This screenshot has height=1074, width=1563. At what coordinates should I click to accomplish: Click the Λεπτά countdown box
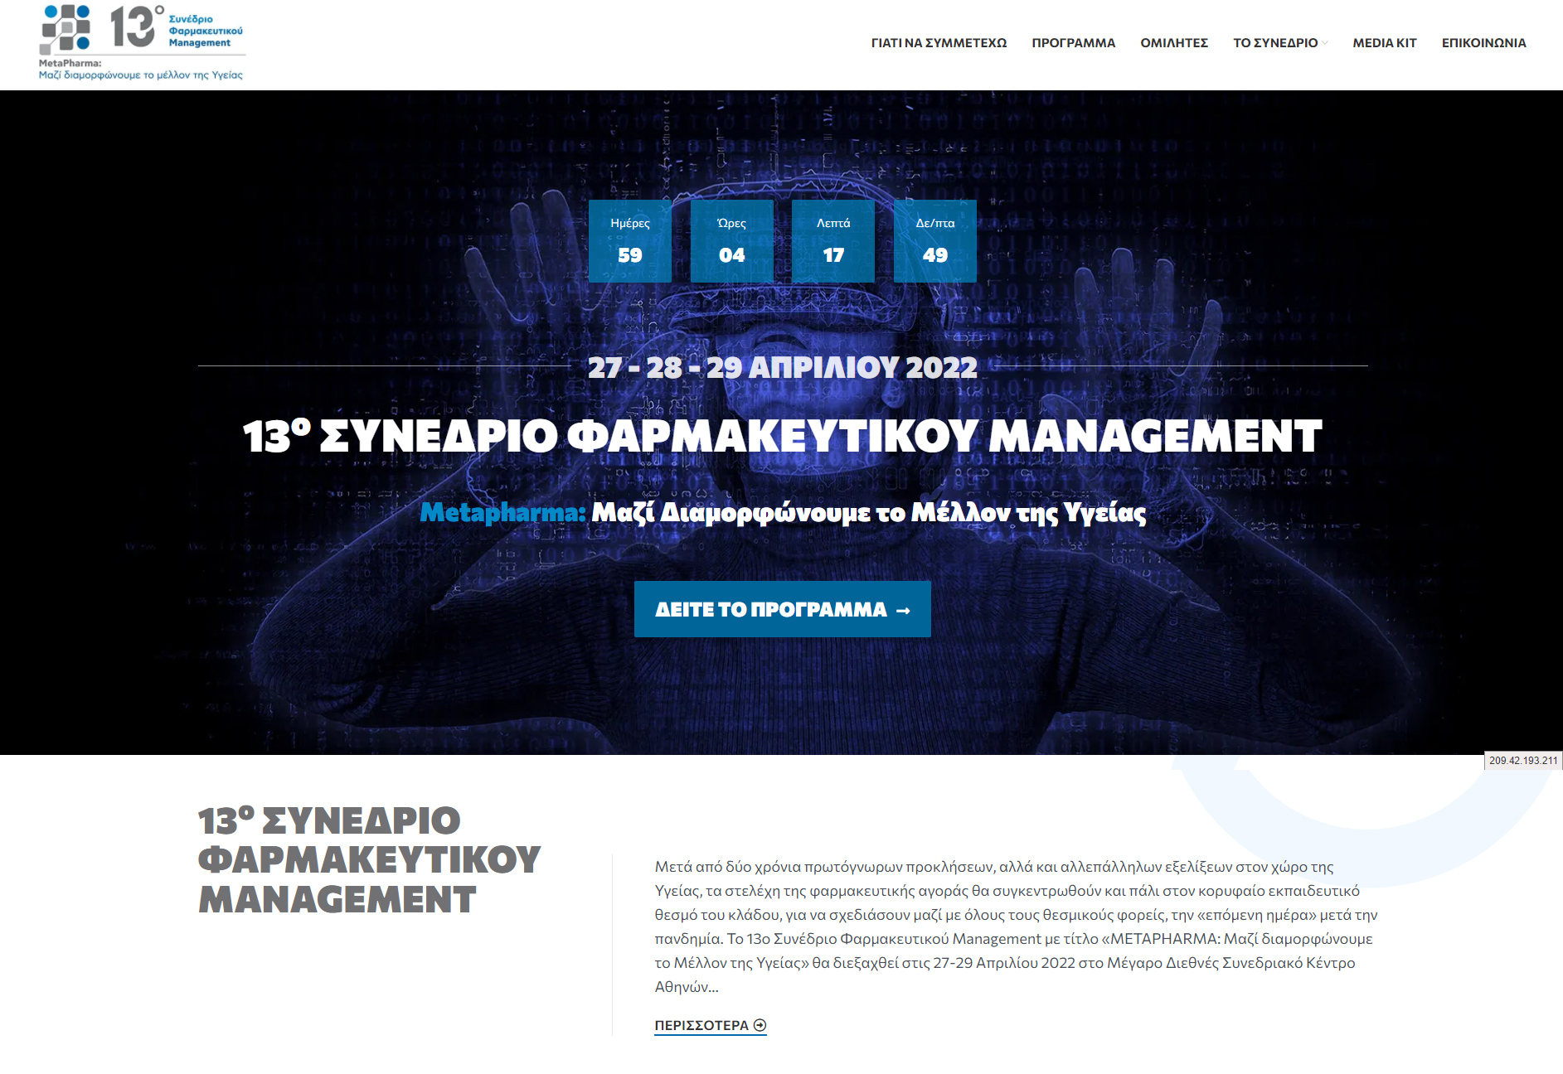[x=833, y=241]
